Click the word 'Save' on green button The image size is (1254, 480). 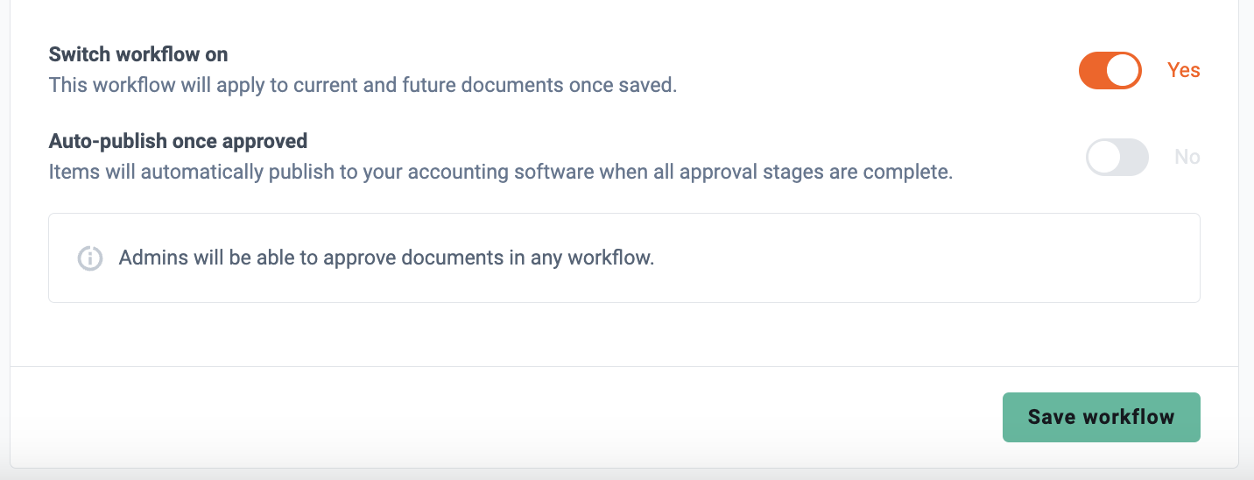click(x=1052, y=417)
